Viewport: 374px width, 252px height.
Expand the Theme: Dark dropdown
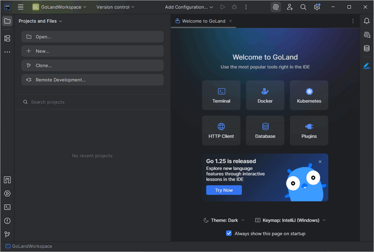pos(224,220)
